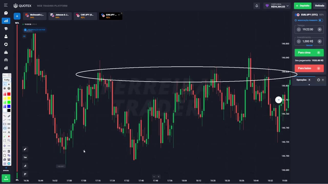Open the signals broadcast sidebar icon
The width and height of the screenshot is (328, 184).
coord(6,60)
